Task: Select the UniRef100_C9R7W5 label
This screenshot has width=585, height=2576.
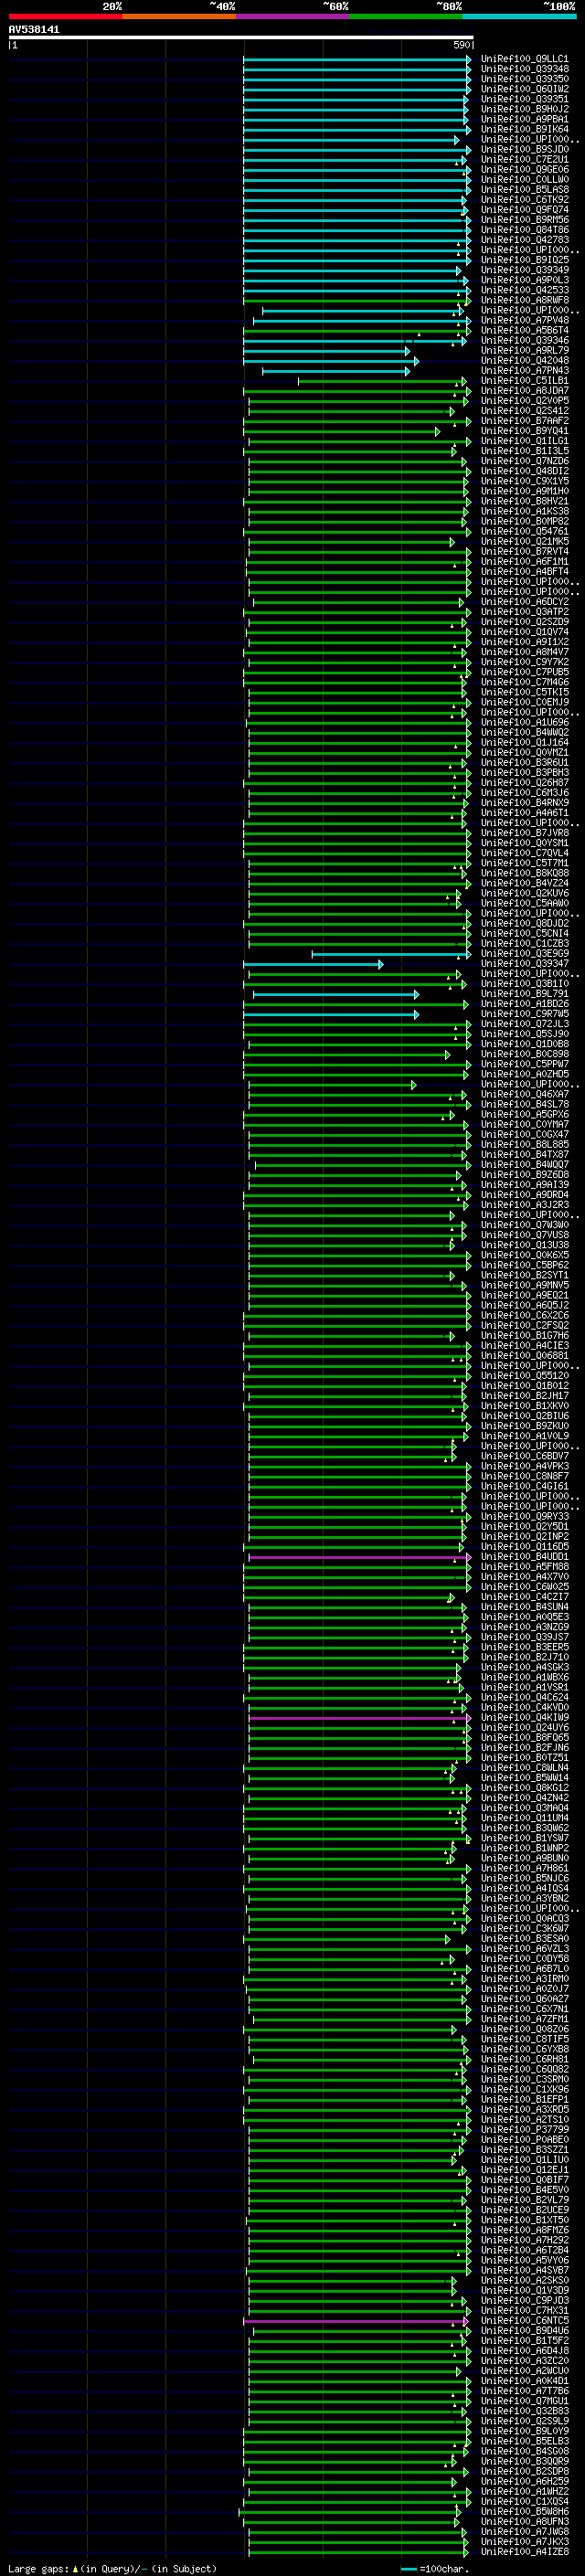Action: click(x=524, y=1014)
